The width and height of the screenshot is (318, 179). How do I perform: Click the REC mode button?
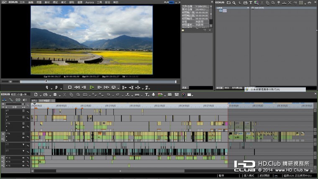click(172, 2)
